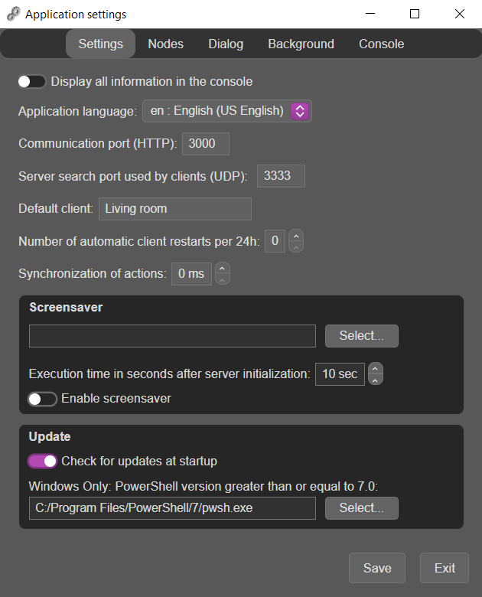Decrease screensaver execution time seconds
Viewport: 482px width, 597px height.
376,380
